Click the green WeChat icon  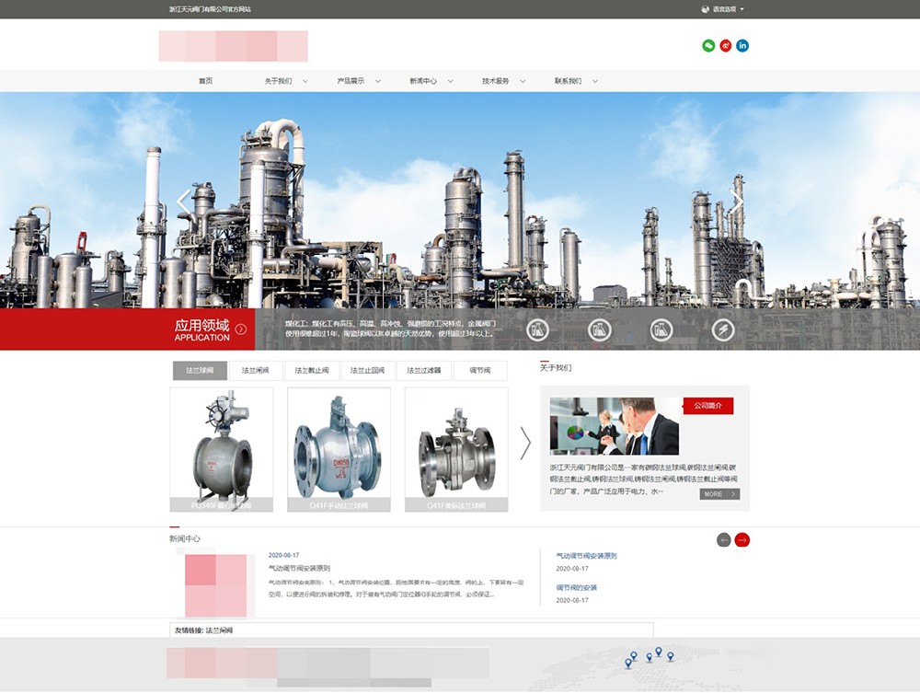pos(708,46)
